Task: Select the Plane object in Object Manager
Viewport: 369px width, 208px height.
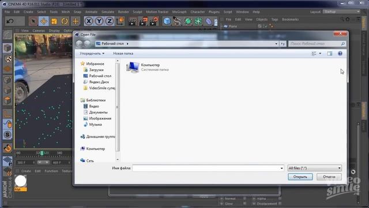Action: [233, 26]
